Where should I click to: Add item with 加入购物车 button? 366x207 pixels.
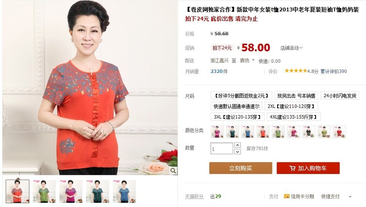(x=308, y=168)
